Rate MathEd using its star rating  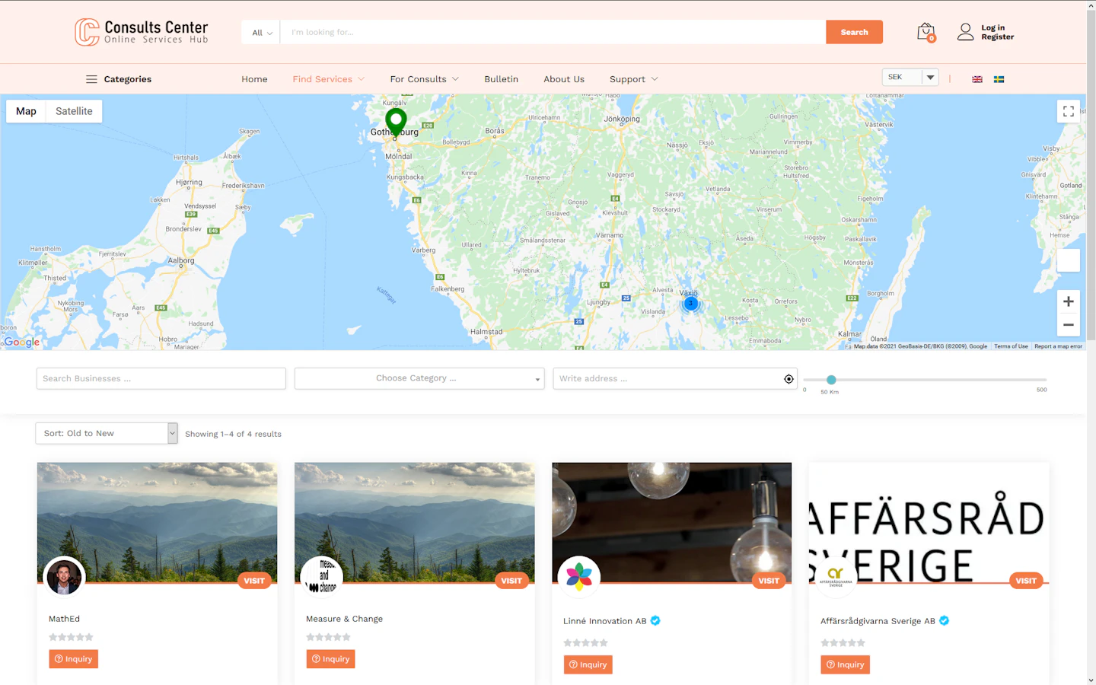72,637
